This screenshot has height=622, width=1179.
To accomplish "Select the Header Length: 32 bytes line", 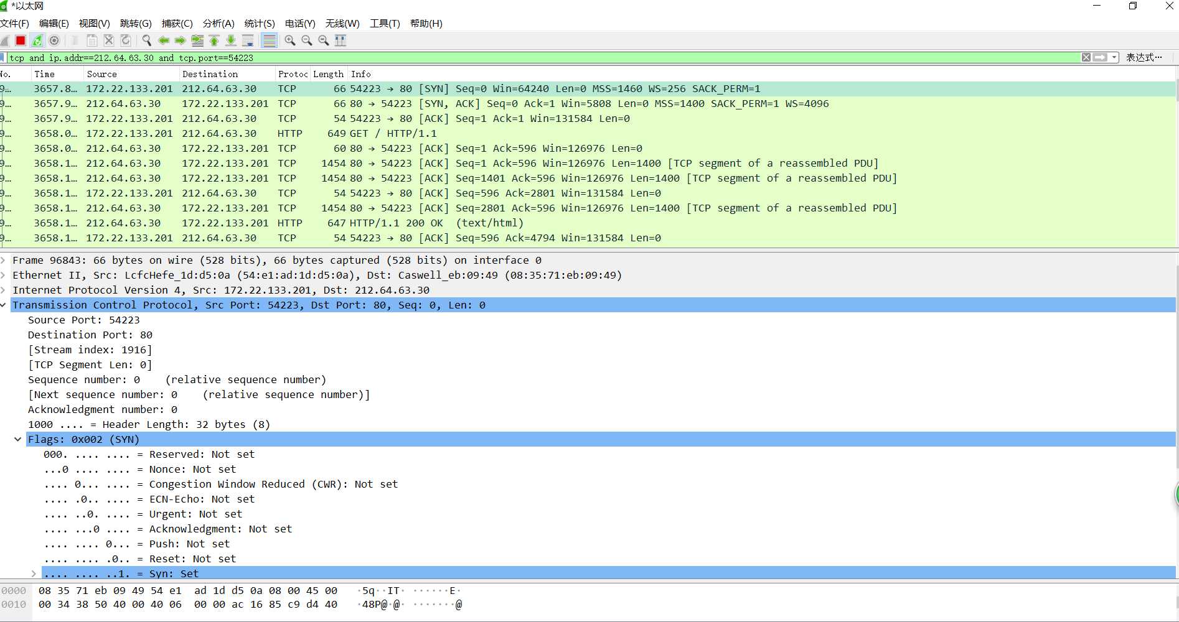I will (149, 424).
